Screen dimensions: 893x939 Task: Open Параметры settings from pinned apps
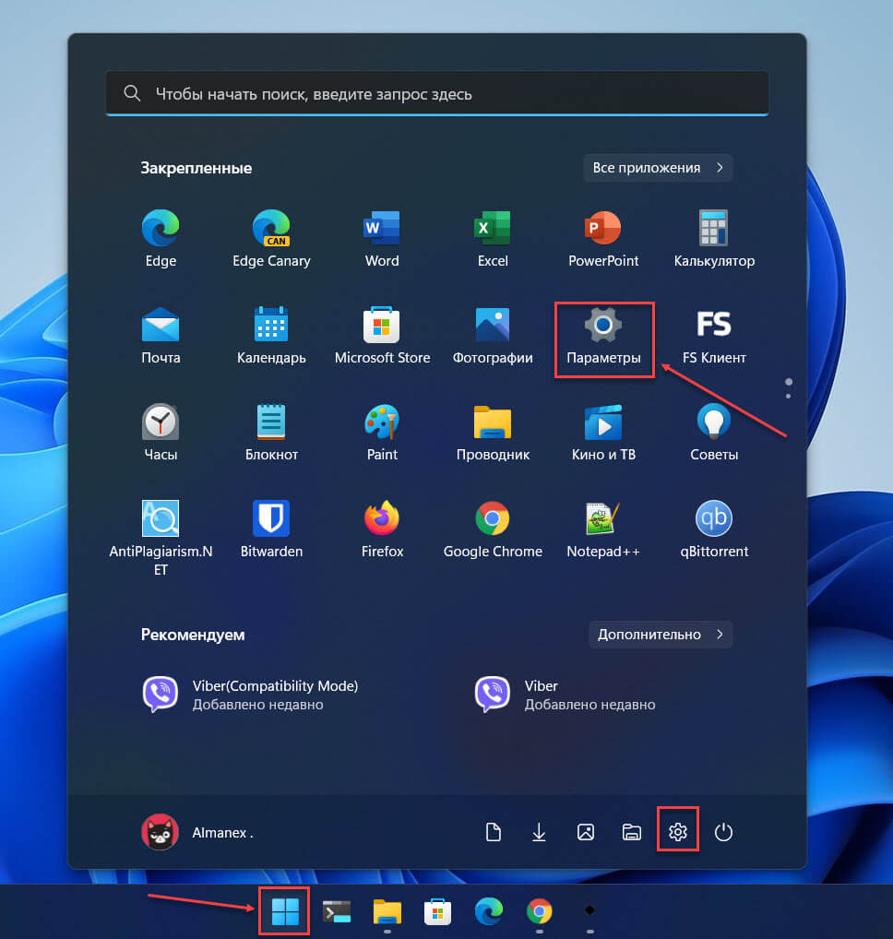tap(603, 335)
